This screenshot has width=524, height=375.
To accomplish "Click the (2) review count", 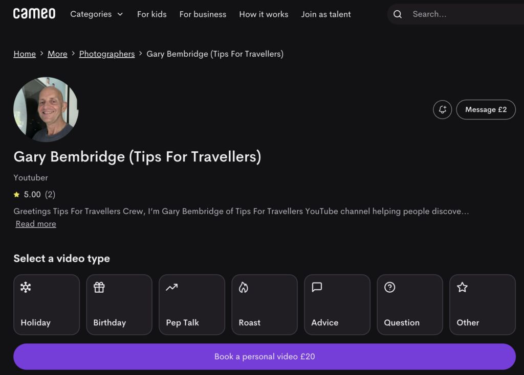I will [x=50, y=195].
